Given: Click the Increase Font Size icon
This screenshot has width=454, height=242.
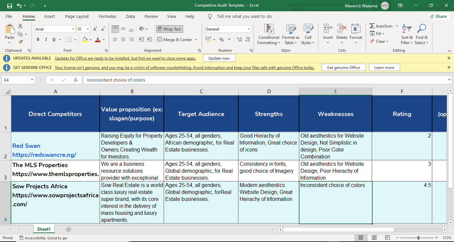Looking at the screenshot, I should [95, 29].
